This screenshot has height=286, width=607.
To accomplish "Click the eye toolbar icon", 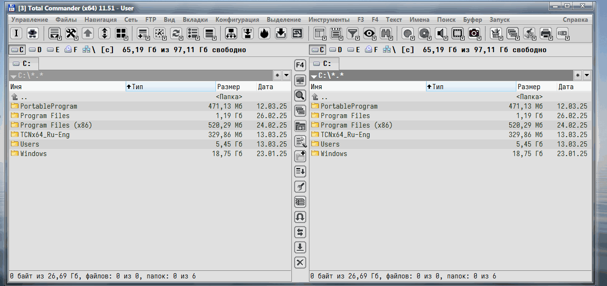I will click(369, 33).
